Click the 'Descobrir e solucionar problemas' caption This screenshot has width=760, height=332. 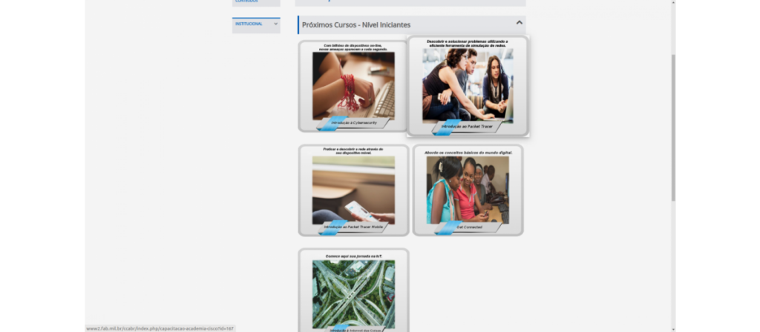pyautogui.click(x=468, y=44)
